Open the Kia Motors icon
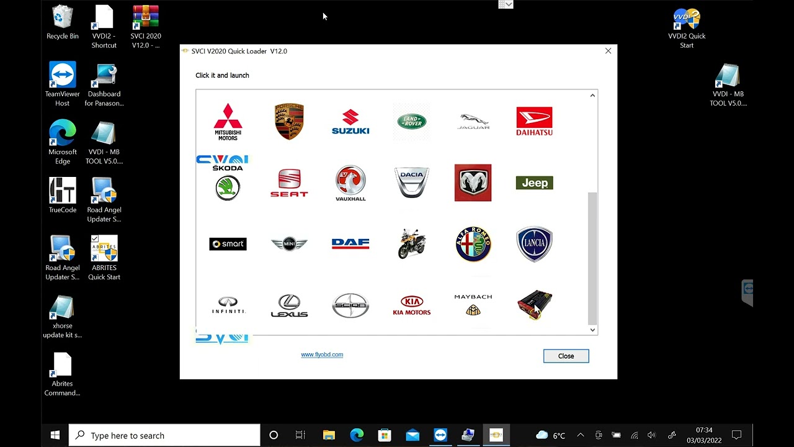This screenshot has height=447, width=794. click(412, 305)
